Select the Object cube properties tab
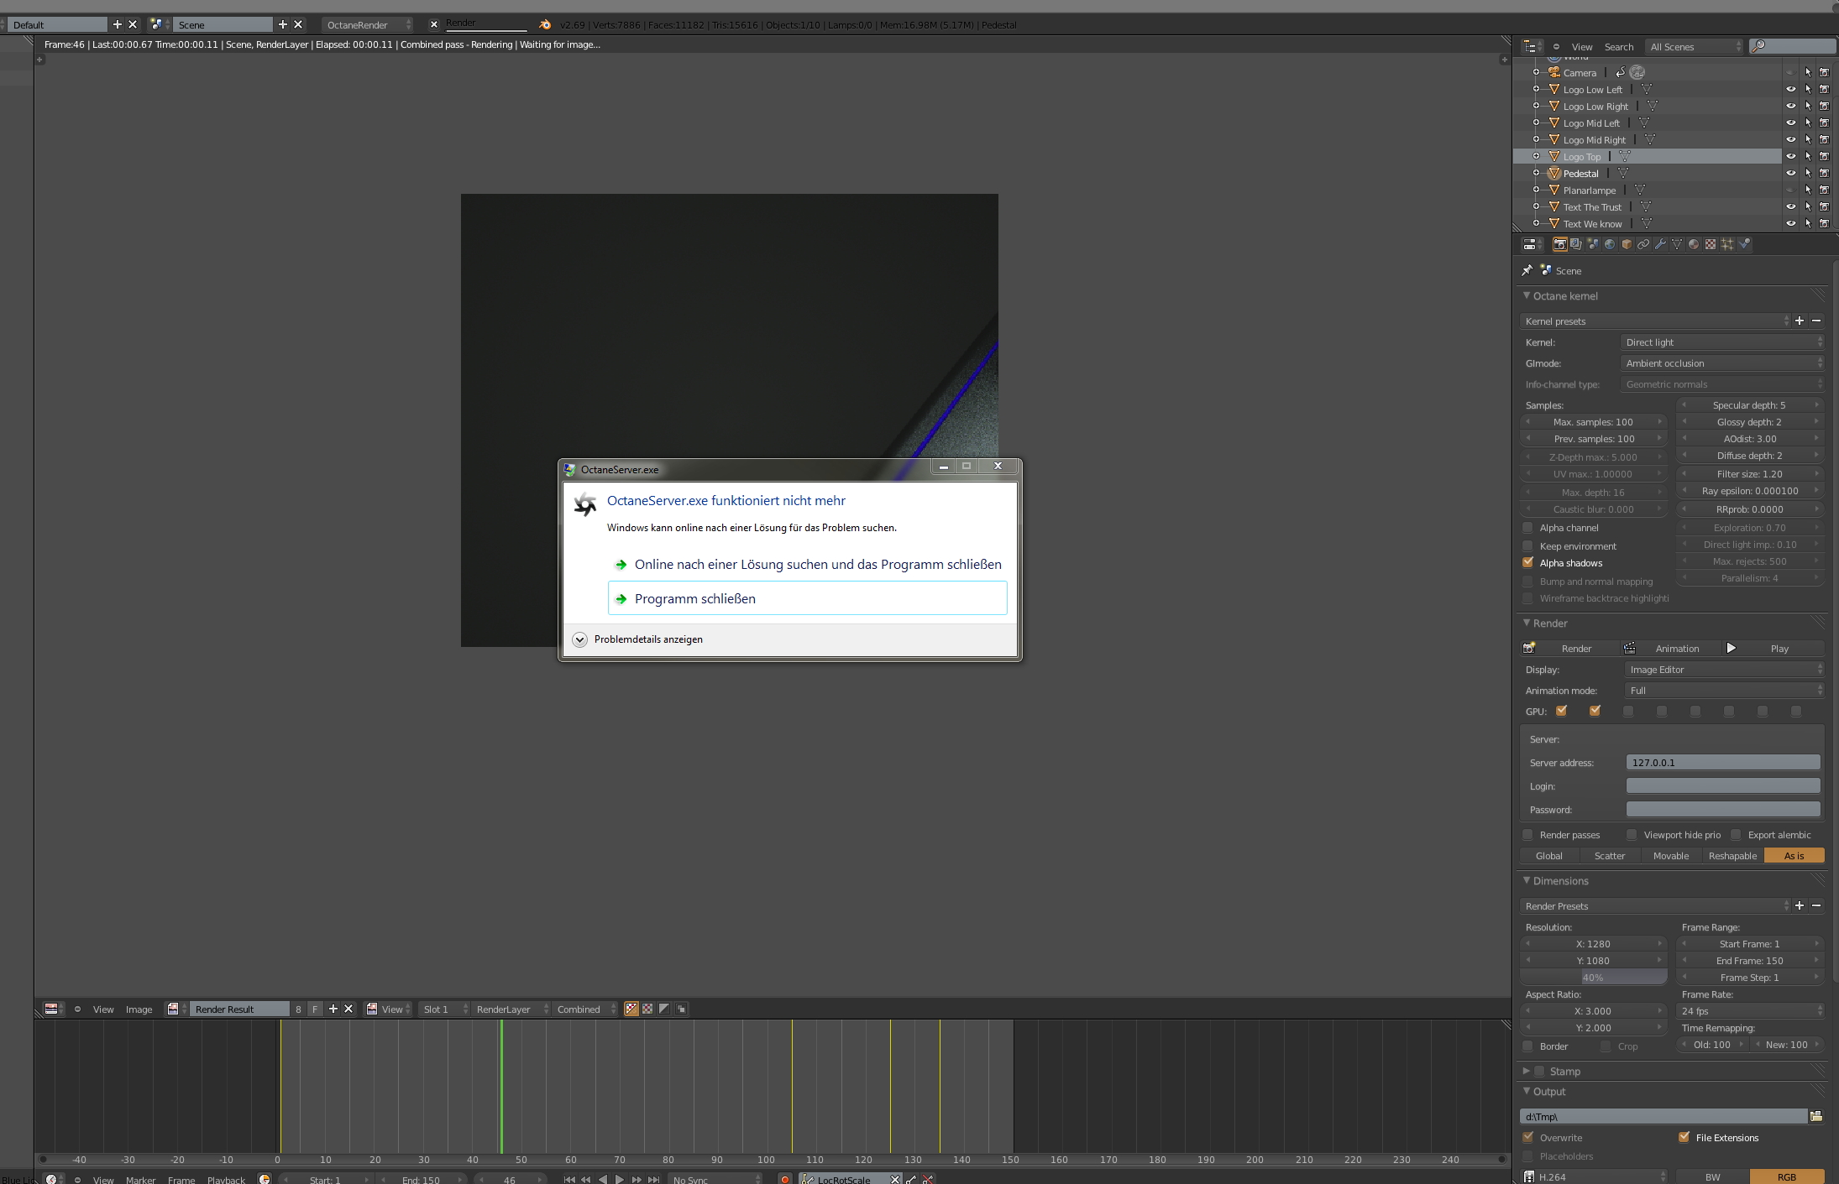The height and width of the screenshot is (1184, 1839). click(1627, 244)
